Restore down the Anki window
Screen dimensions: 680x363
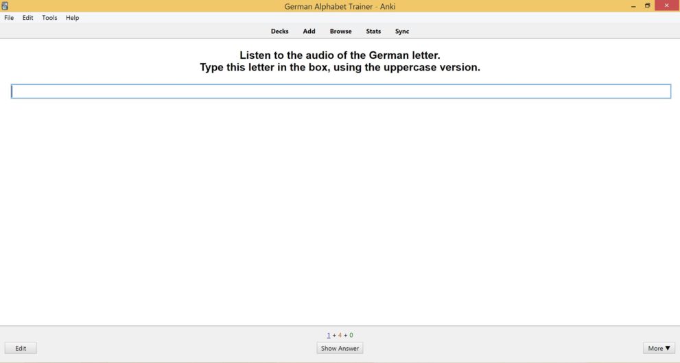(x=647, y=5)
